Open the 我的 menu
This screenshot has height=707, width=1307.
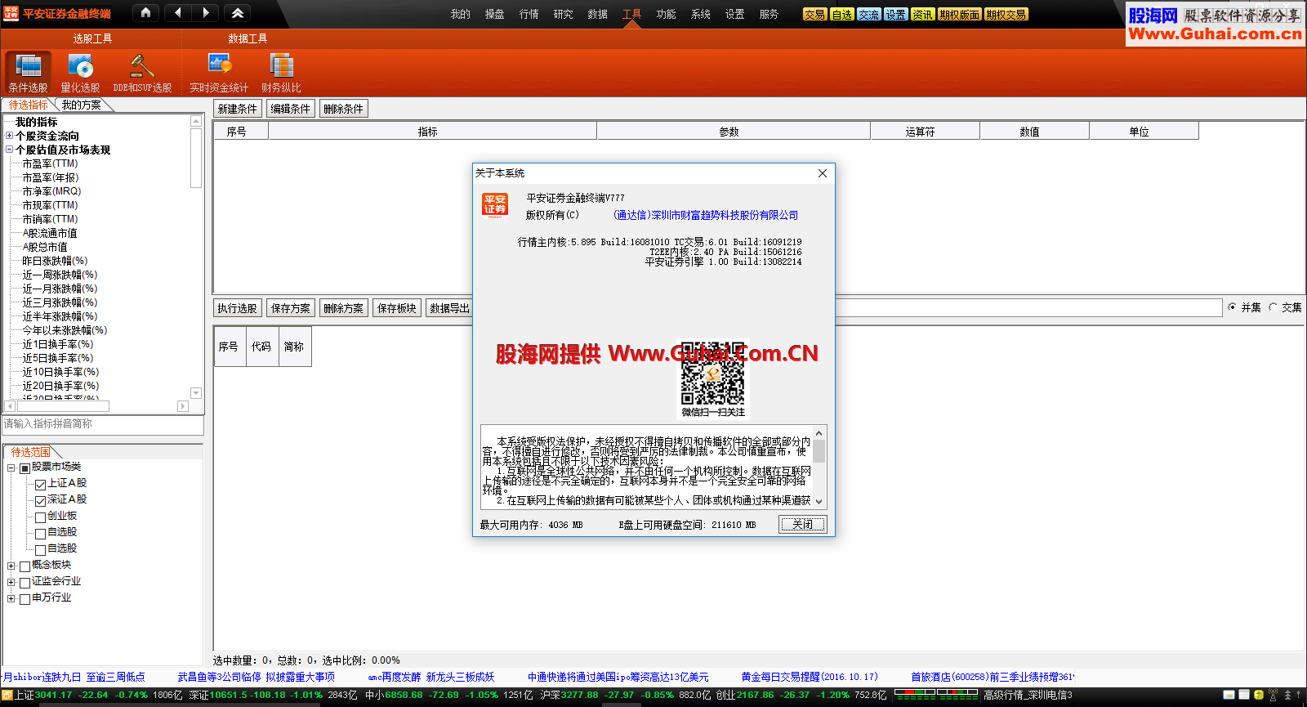click(x=461, y=14)
